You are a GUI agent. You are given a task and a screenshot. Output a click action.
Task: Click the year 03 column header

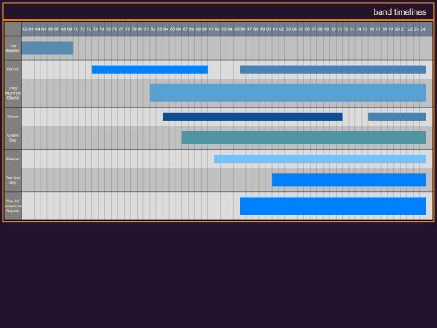pos(288,29)
